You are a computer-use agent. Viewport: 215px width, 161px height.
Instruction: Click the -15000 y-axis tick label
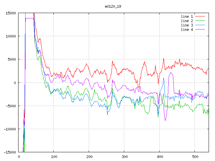9,152
